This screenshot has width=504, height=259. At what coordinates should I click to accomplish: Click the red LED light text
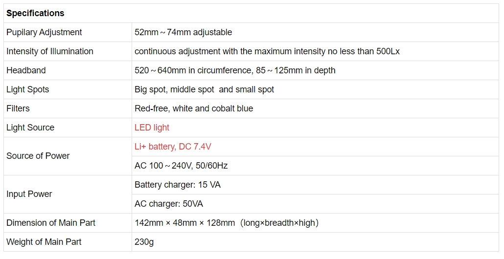pyautogui.click(x=152, y=128)
